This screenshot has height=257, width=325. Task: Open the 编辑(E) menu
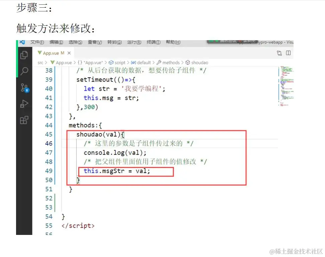coord(56,42)
